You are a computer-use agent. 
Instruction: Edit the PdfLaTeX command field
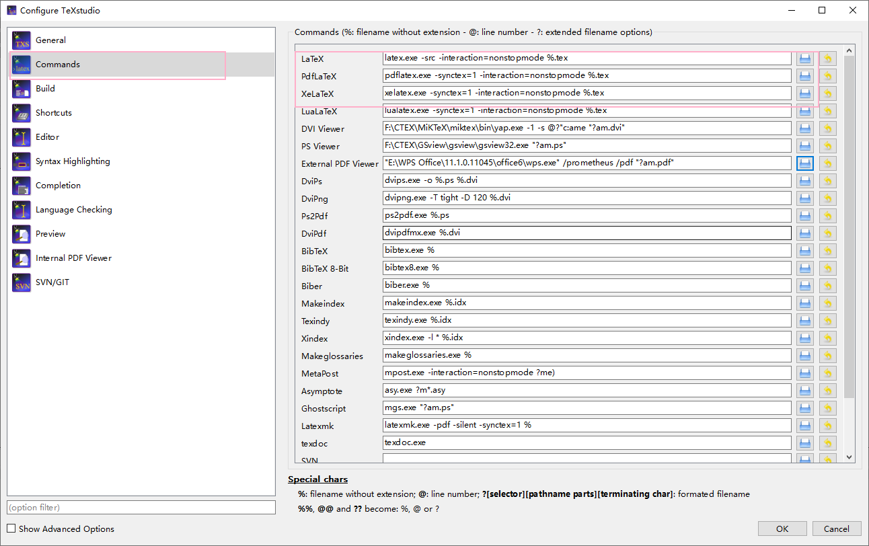(587, 76)
